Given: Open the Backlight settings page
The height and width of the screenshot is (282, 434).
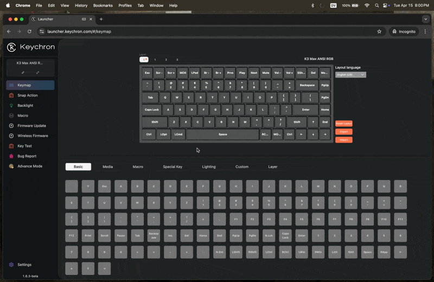Looking at the screenshot, I should click(x=25, y=106).
